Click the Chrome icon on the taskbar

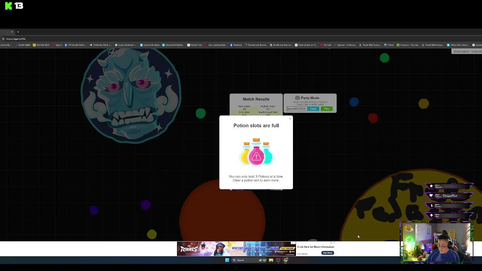point(286,260)
